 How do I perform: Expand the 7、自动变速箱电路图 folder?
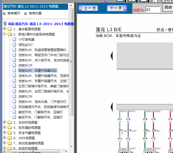pos(4,143)
